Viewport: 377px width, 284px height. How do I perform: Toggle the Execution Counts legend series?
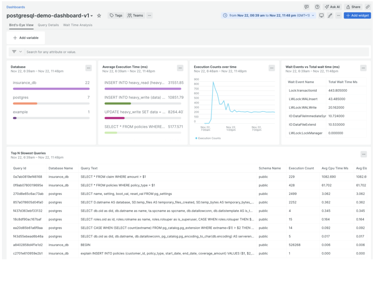point(208,138)
